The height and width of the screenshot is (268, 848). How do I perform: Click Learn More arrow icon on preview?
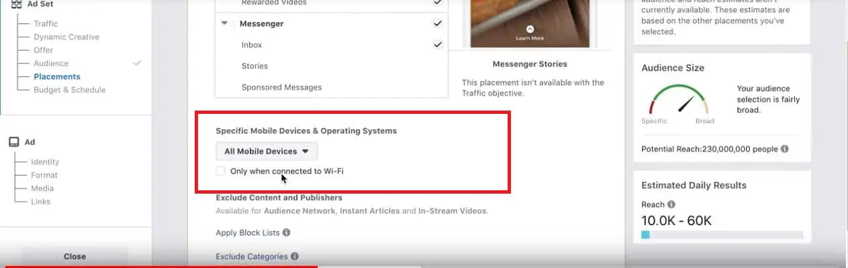pyautogui.click(x=530, y=29)
